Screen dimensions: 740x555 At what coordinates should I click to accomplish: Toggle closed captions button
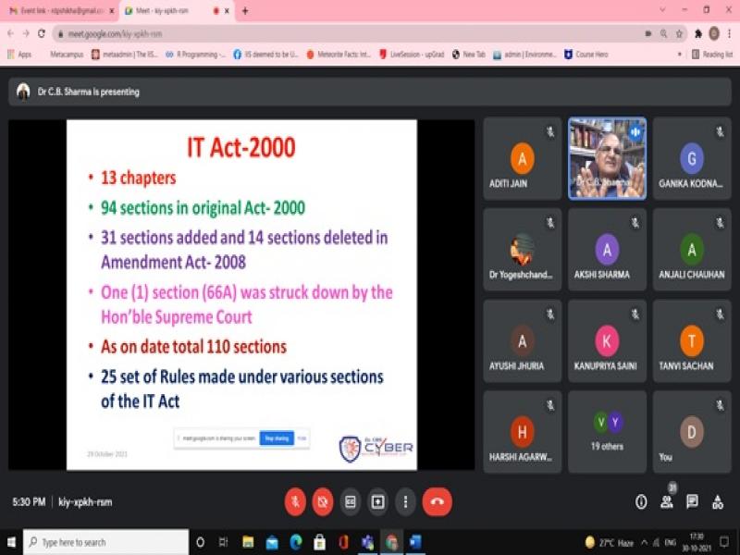pyautogui.click(x=351, y=501)
